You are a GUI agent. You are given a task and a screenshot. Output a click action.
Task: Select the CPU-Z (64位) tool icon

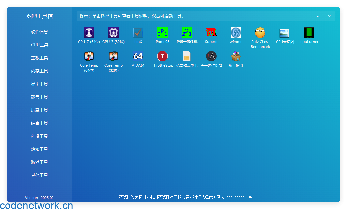(x=89, y=33)
